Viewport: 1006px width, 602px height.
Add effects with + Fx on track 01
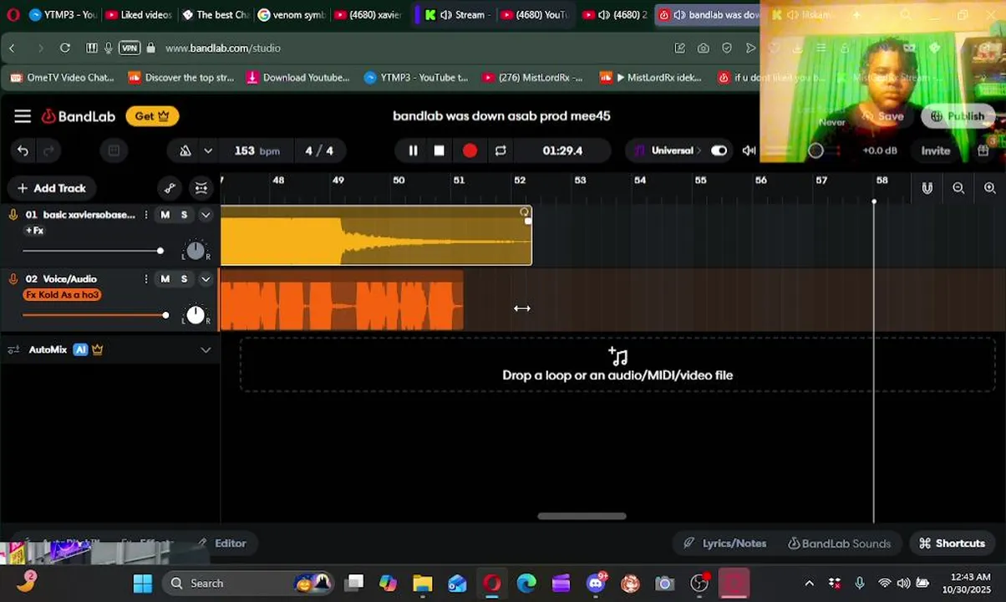tap(34, 231)
